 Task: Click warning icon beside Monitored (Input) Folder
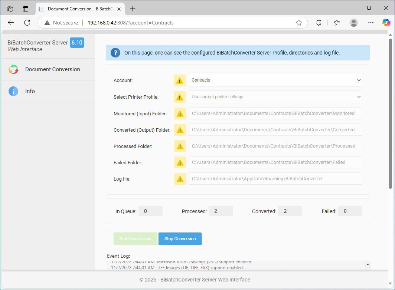coord(180,113)
